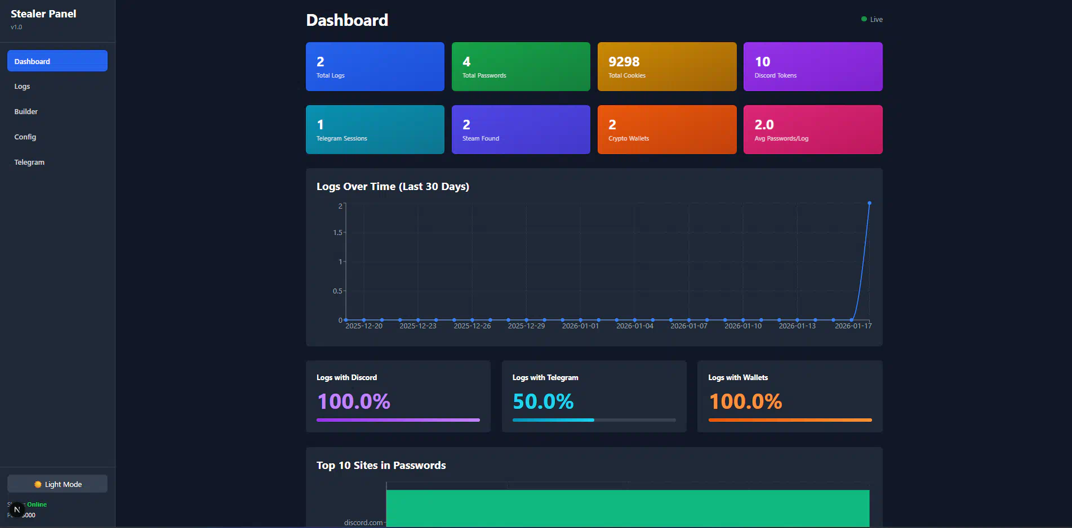Click the green Live status dot
The image size is (1072, 528).
click(x=864, y=19)
